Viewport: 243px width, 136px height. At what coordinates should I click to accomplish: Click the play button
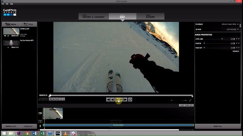pyautogui.click(x=117, y=100)
